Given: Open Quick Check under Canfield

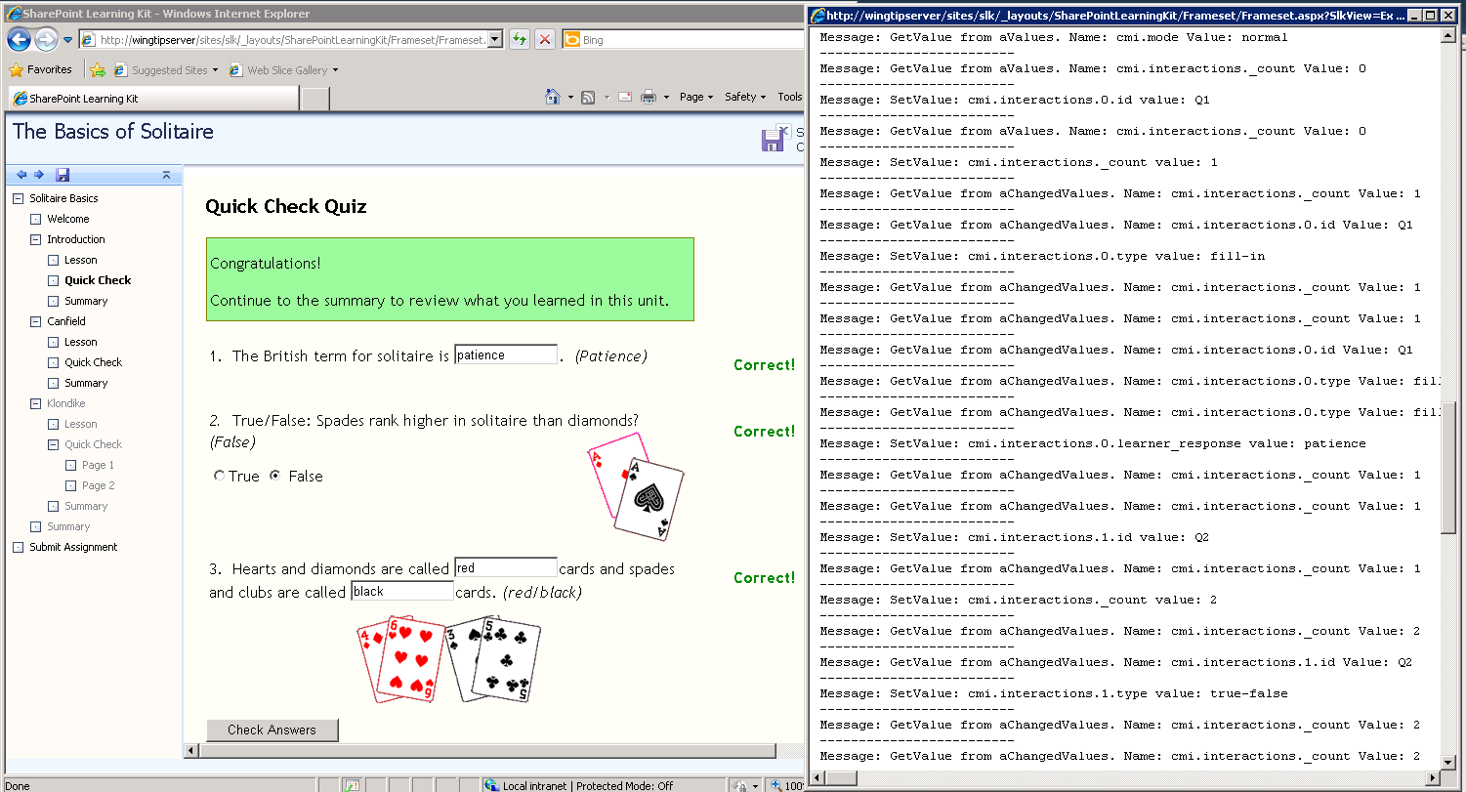Looking at the screenshot, I should point(93,362).
